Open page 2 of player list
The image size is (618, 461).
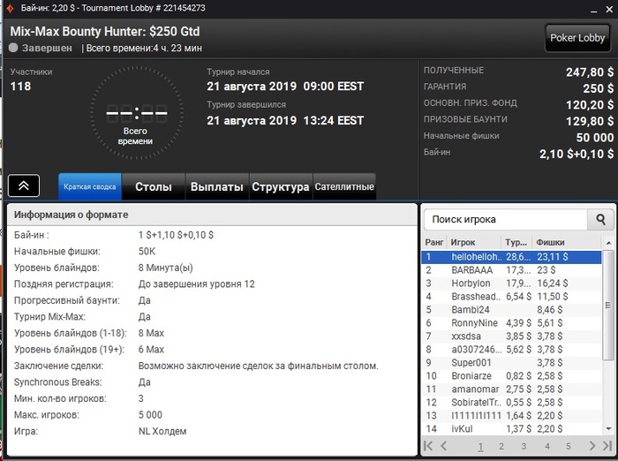[501, 446]
